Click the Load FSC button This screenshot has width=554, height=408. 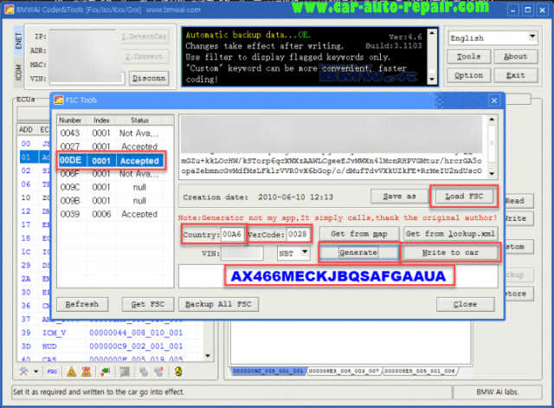coord(464,197)
